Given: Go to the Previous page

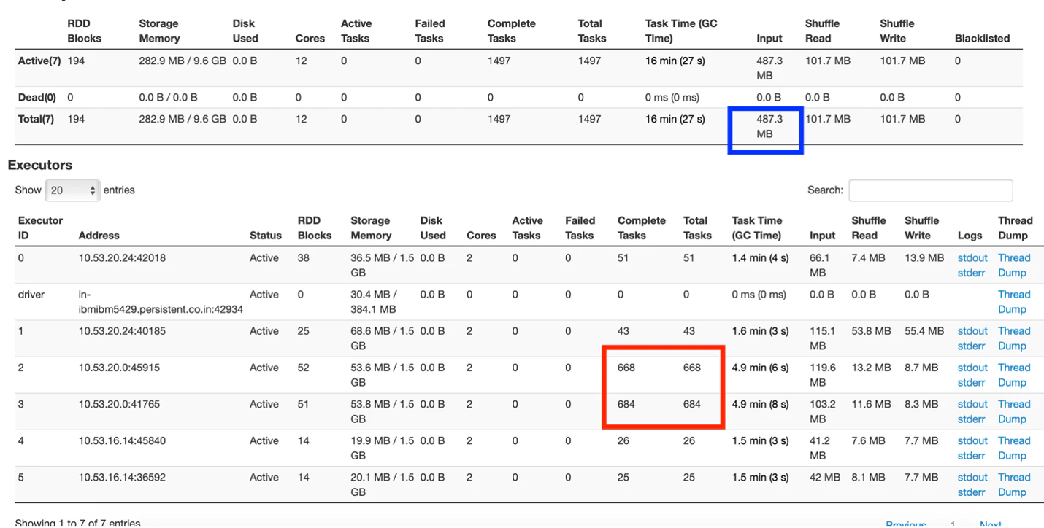Looking at the screenshot, I should (906, 523).
